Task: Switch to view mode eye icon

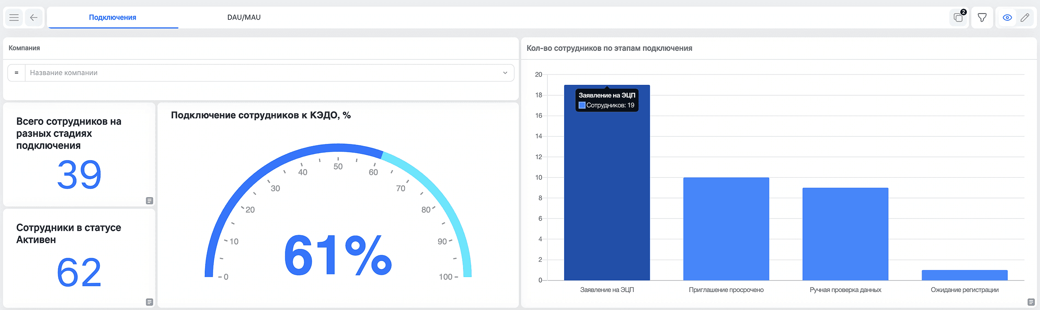Action: [1008, 17]
